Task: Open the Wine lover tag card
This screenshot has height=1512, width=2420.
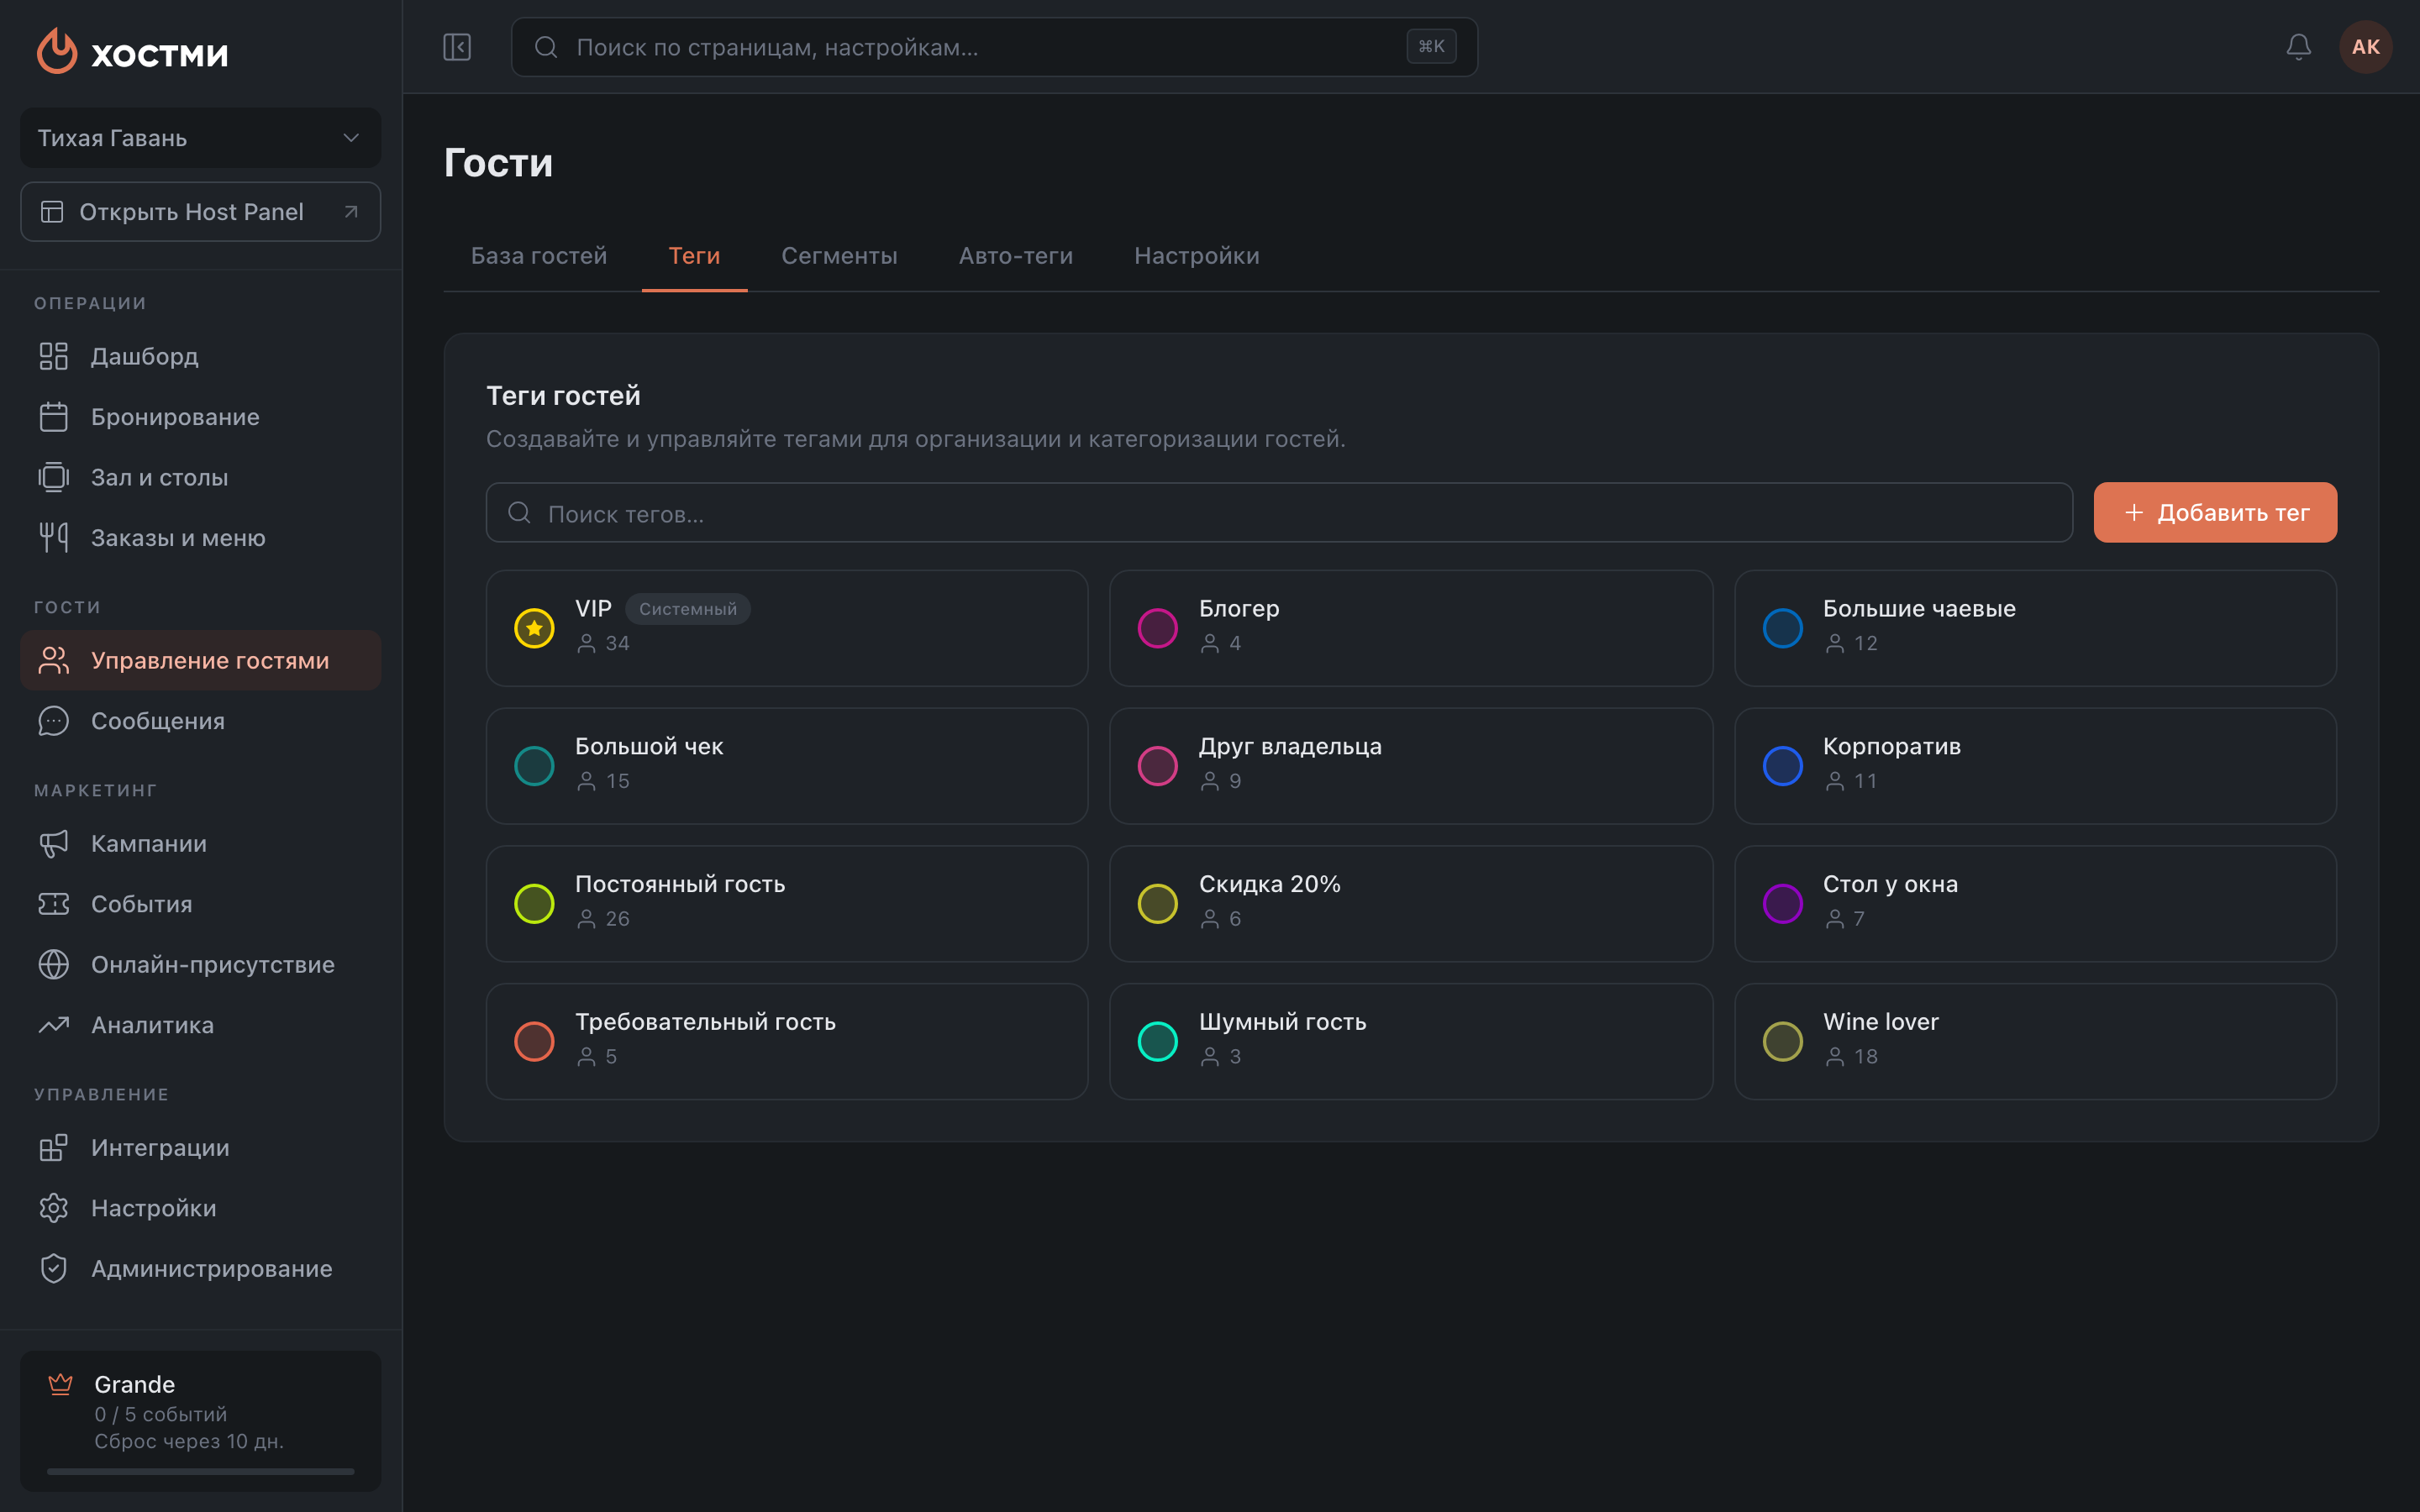Action: (x=2035, y=1041)
